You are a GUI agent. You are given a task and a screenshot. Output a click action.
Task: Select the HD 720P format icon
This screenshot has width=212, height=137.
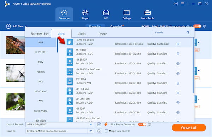tap(70, 111)
